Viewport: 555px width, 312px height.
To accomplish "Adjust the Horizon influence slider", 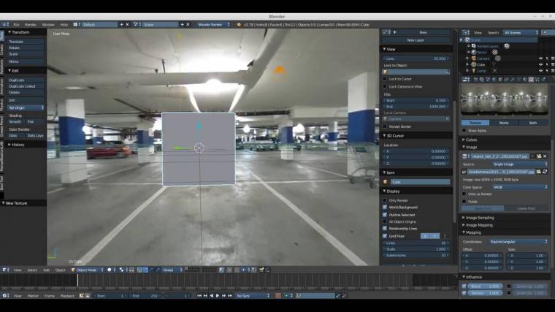I will tap(485, 293).
